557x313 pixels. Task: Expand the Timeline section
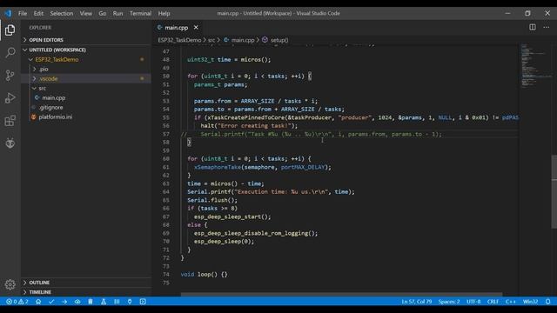pyautogui.click(x=86, y=292)
